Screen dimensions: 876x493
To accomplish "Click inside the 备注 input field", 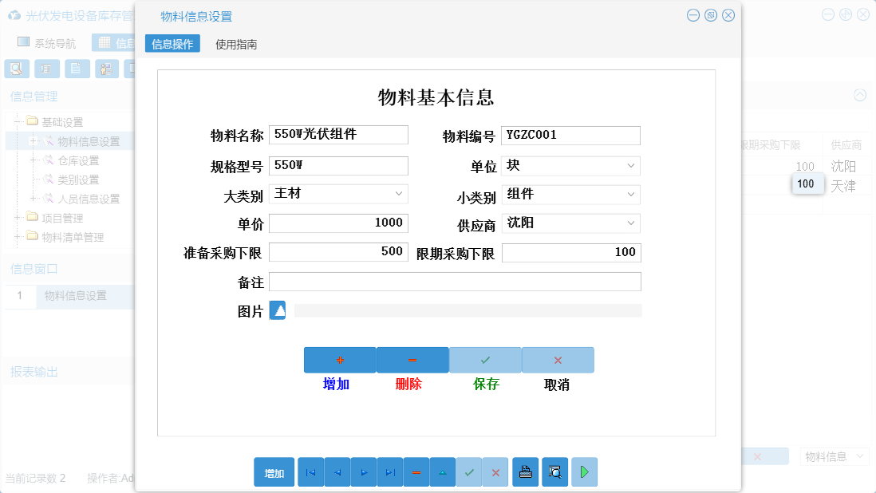I will (455, 281).
